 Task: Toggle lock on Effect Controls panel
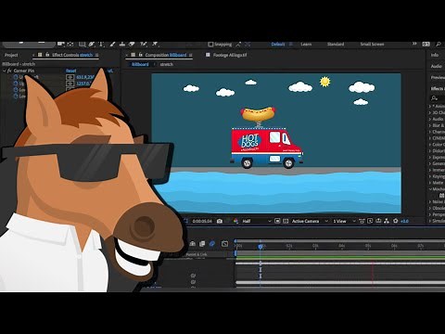click(x=47, y=55)
